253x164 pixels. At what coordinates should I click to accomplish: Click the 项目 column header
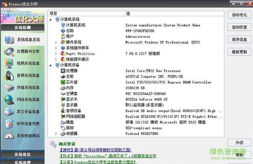pyautogui.click(x=86, y=14)
